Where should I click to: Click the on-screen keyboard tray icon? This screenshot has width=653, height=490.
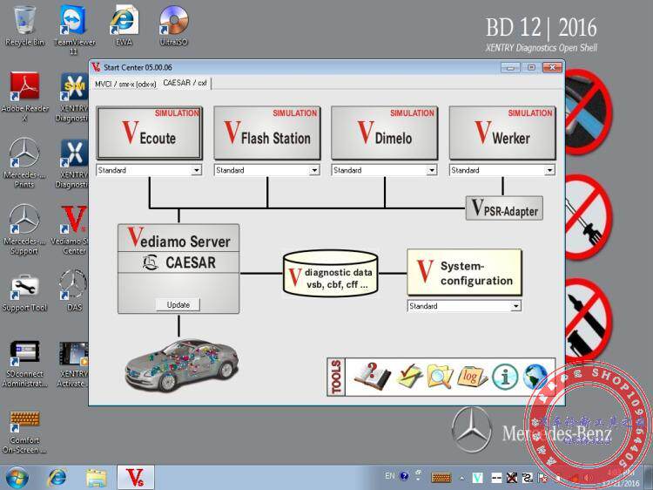point(441,477)
